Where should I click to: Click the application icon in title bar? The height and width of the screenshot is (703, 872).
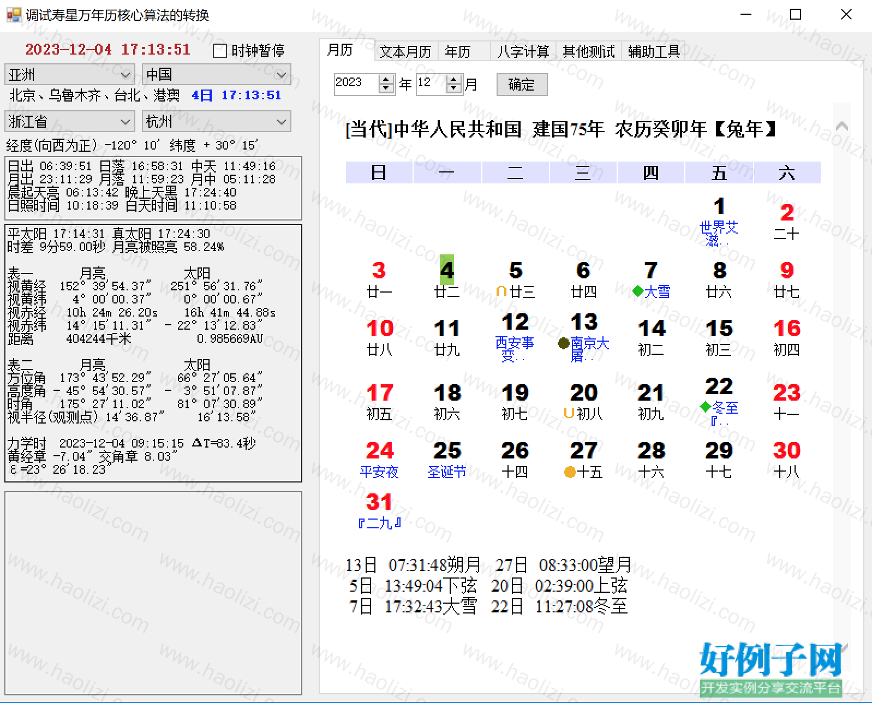pos(14,15)
